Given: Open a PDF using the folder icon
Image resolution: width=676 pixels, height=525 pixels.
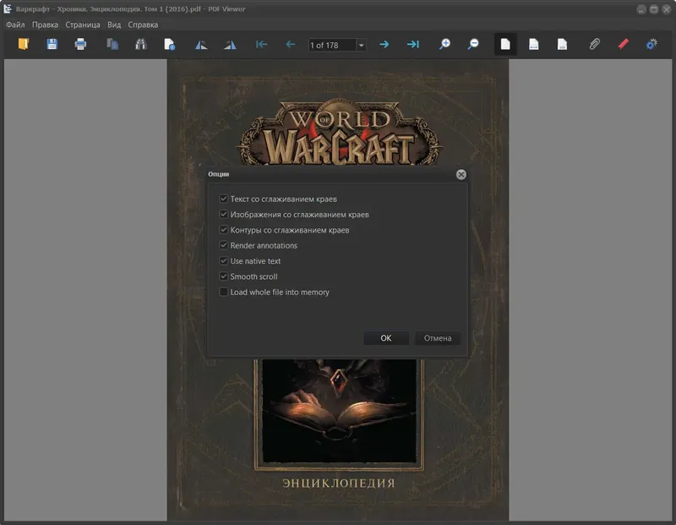Looking at the screenshot, I should coord(25,43).
